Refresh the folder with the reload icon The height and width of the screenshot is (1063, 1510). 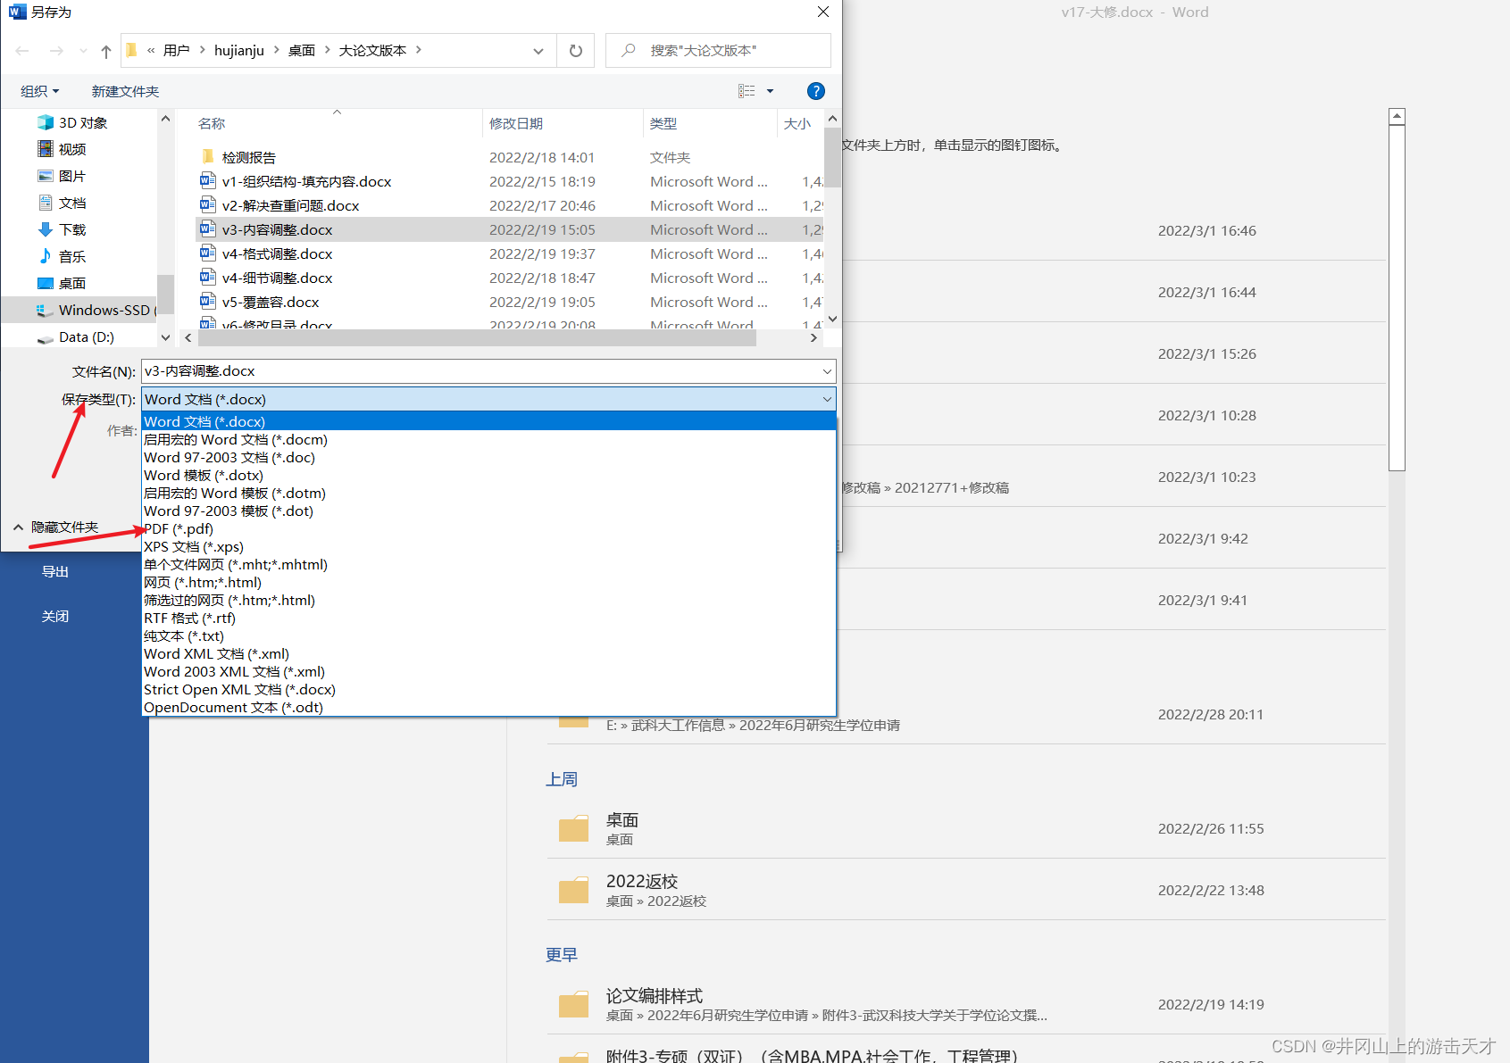point(576,51)
